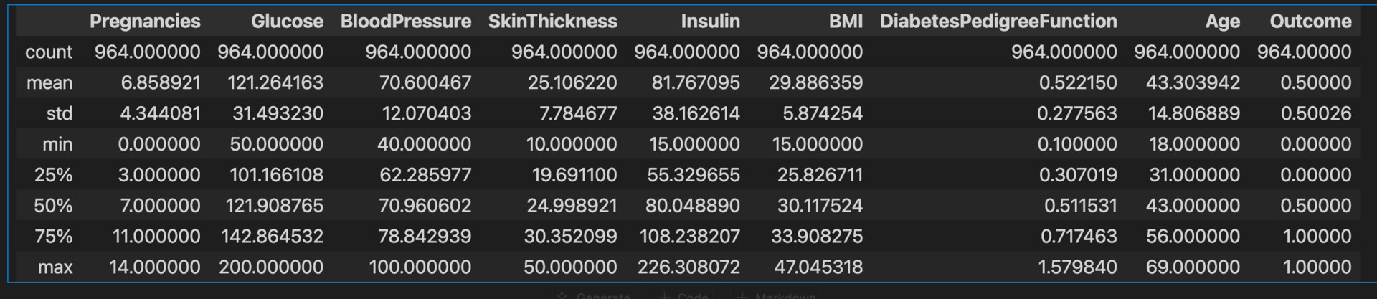Select the max DiabetesPedigreeFunction value 1.579840
This screenshot has height=299, width=1377.
1077,267
